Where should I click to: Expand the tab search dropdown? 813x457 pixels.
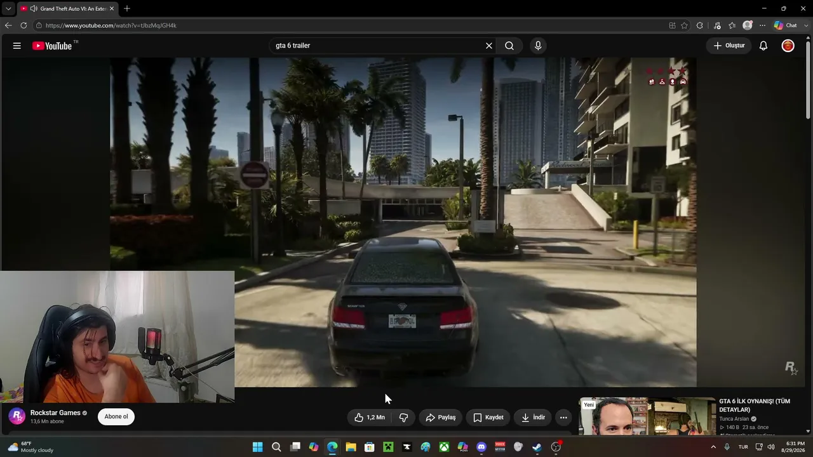(8, 9)
